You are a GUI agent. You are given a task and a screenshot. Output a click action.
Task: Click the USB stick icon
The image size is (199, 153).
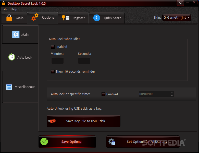52,121
